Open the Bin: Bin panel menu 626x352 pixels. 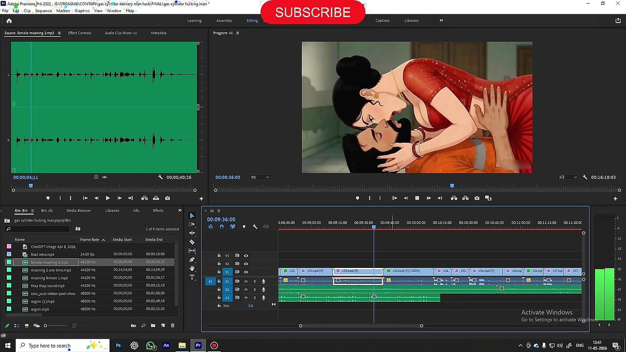(32, 211)
